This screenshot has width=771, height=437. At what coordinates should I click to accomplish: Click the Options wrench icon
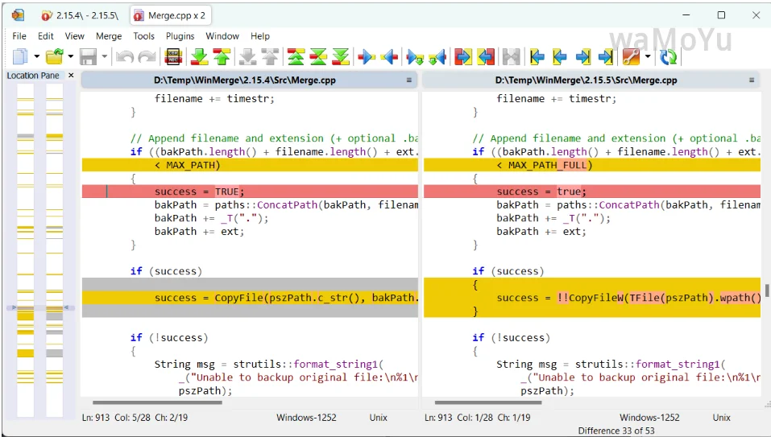(632, 57)
